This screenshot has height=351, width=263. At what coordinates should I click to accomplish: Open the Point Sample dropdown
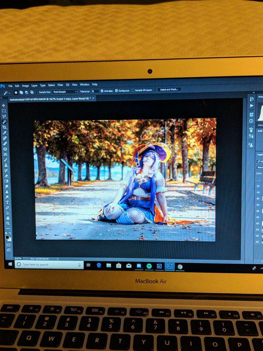64,92
